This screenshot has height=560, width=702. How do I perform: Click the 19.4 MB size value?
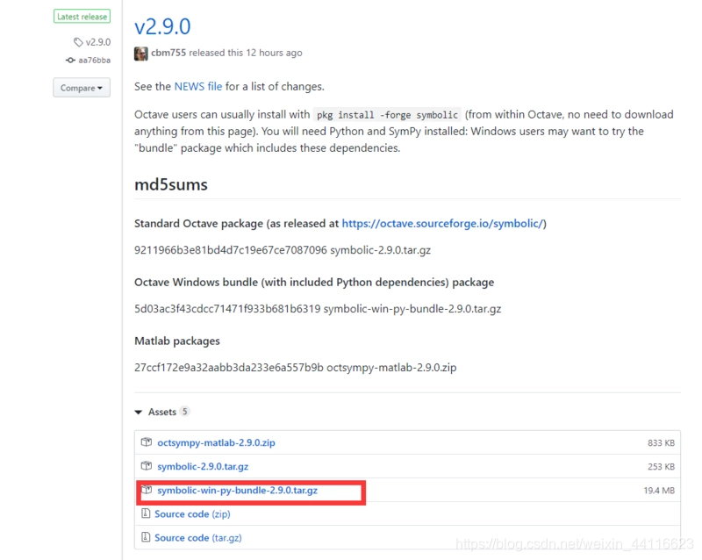pos(659,491)
